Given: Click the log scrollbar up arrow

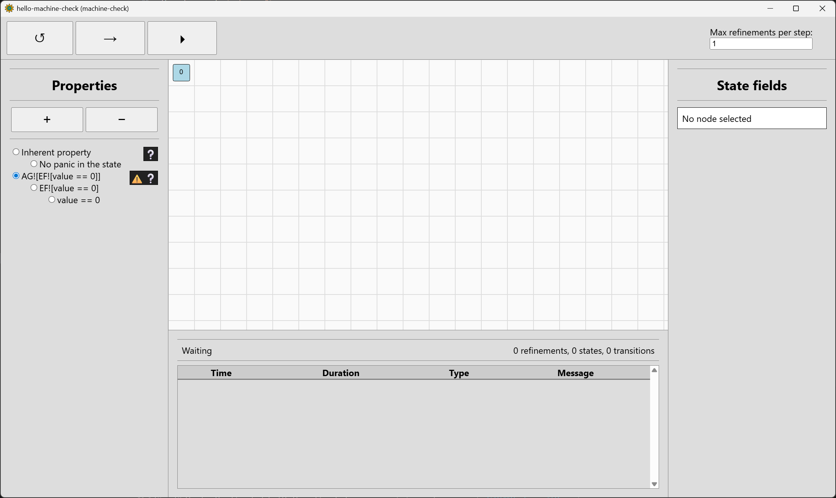Looking at the screenshot, I should [654, 370].
